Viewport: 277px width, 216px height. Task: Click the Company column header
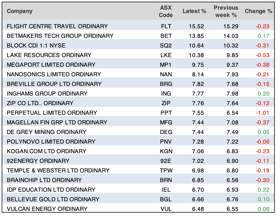20,11
